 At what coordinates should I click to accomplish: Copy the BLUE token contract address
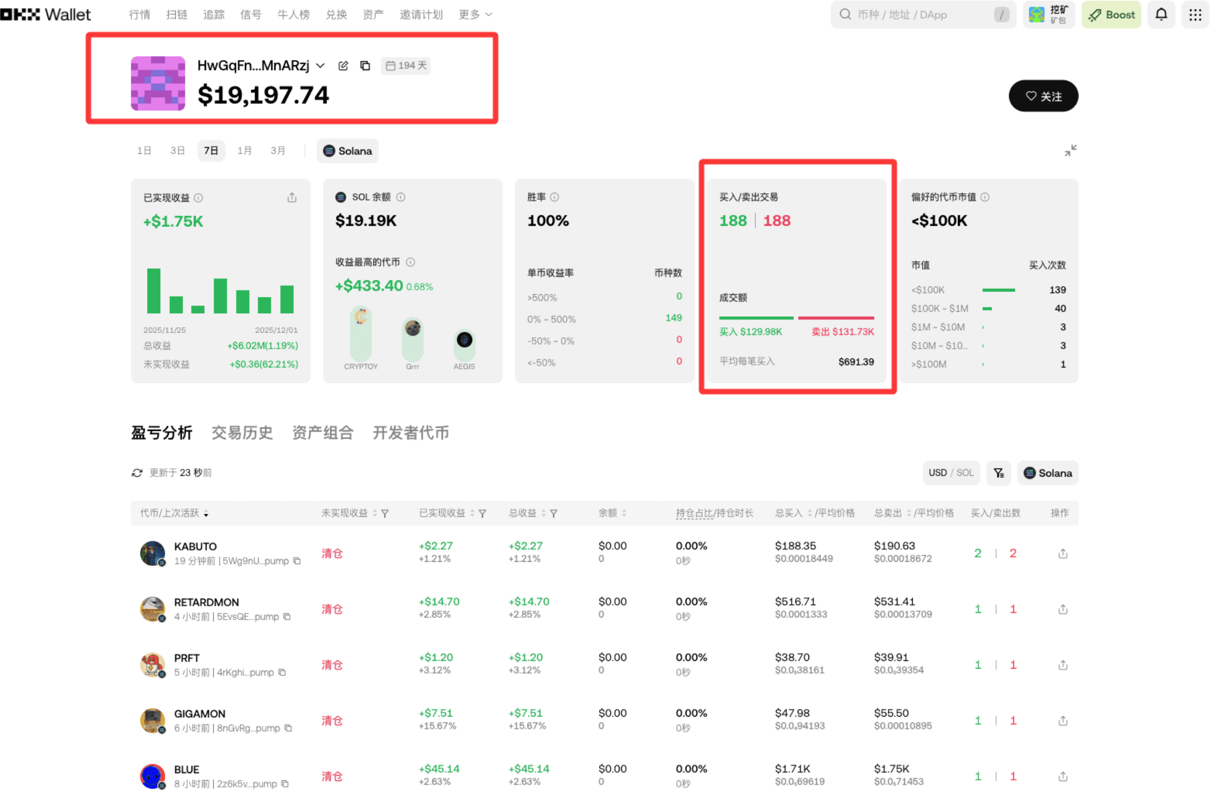285,784
